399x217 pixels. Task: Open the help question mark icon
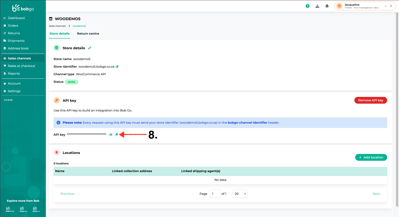(x=308, y=6)
